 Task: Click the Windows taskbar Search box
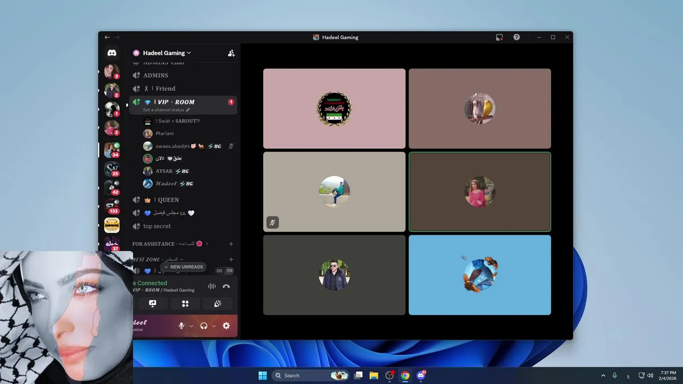(x=310, y=375)
